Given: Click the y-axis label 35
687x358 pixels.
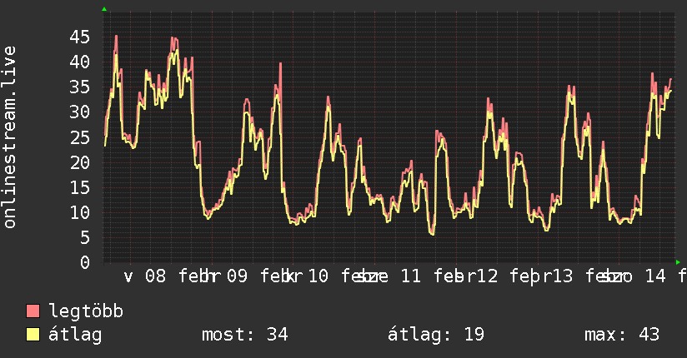Looking at the screenshot, I should (80, 87).
